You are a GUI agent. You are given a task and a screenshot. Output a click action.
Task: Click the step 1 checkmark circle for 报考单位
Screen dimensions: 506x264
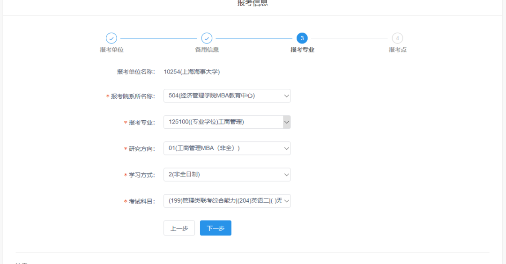(x=112, y=38)
